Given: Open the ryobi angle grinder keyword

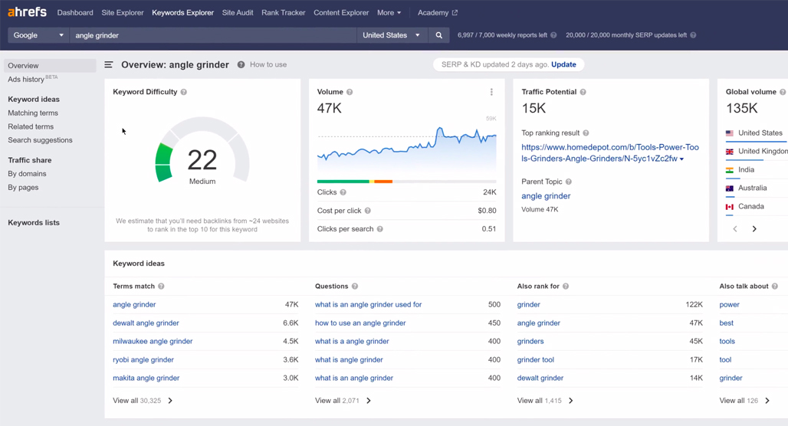Looking at the screenshot, I should (143, 359).
